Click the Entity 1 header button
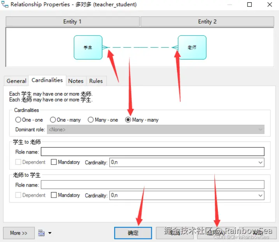279x242 pixels. tap(73, 21)
